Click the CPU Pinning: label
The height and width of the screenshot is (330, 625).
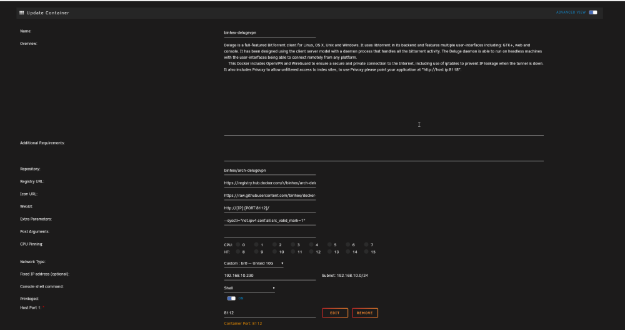[x=31, y=244]
